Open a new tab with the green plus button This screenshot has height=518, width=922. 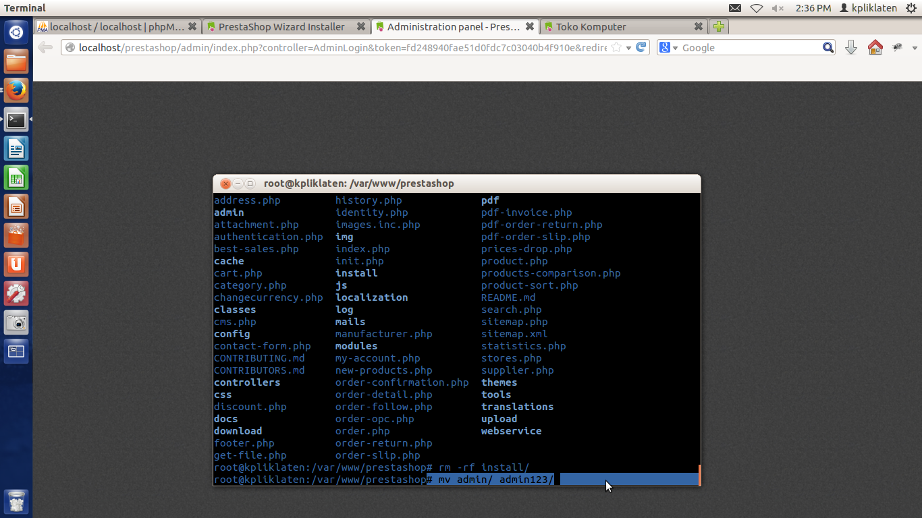pyautogui.click(x=718, y=26)
